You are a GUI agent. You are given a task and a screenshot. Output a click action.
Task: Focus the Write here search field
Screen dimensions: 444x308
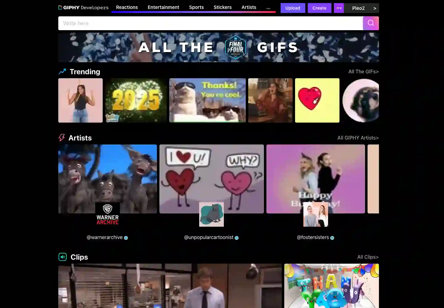tap(211, 23)
